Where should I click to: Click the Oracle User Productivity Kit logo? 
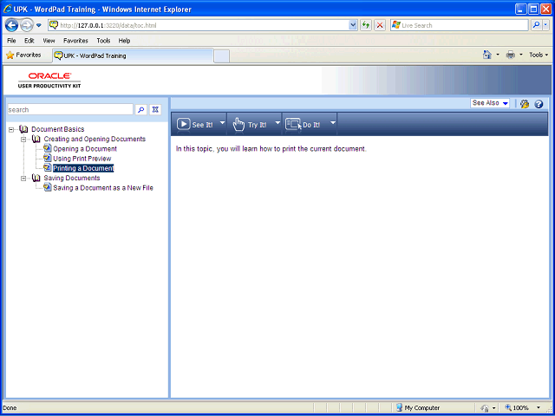[49, 81]
